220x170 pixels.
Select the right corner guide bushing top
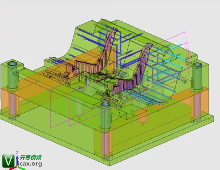(x=198, y=65)
